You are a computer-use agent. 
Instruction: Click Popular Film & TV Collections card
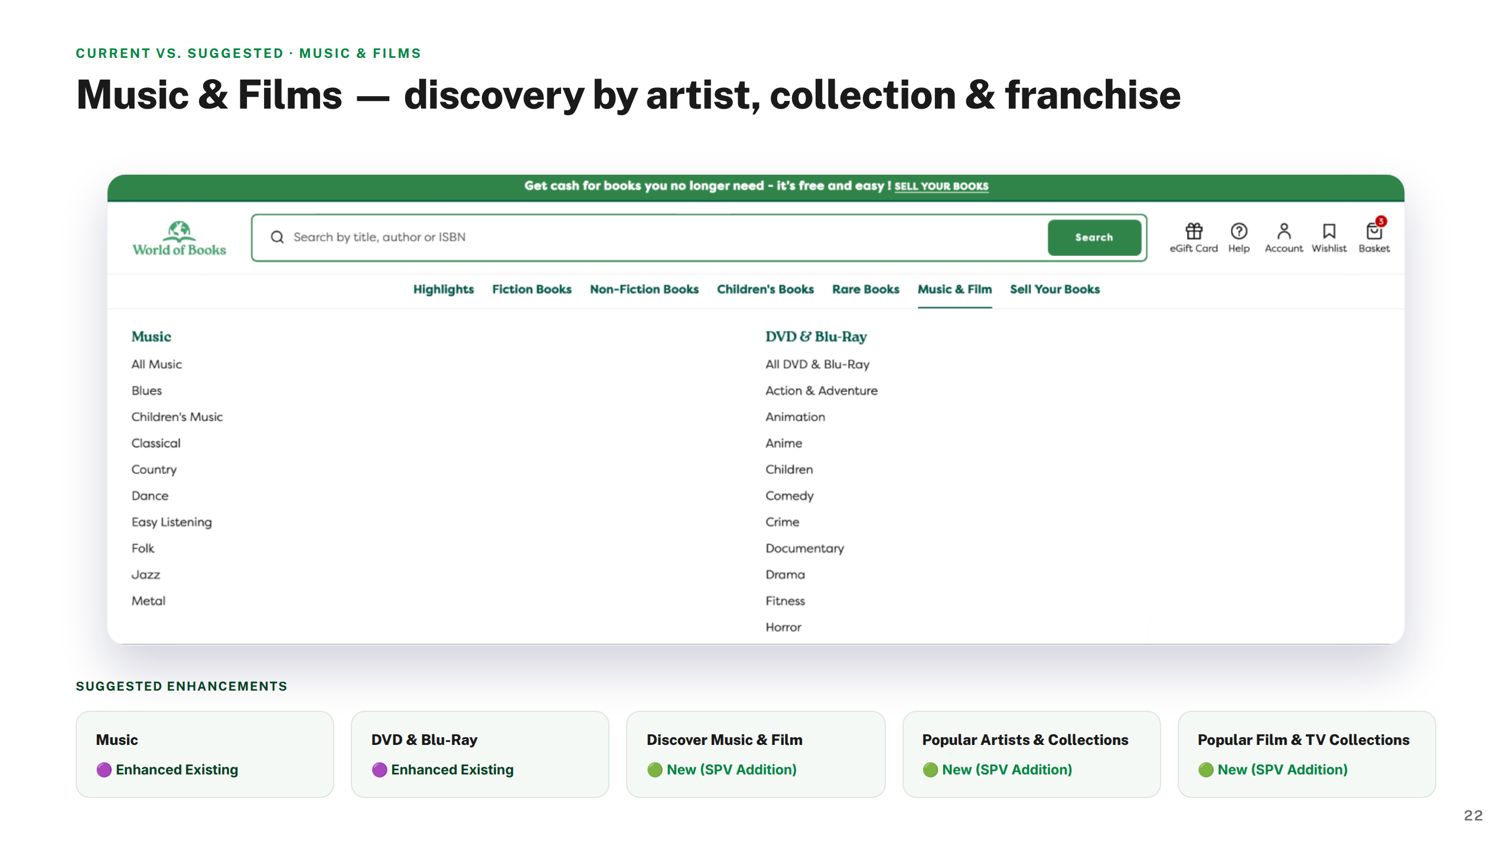point(1307,754)
